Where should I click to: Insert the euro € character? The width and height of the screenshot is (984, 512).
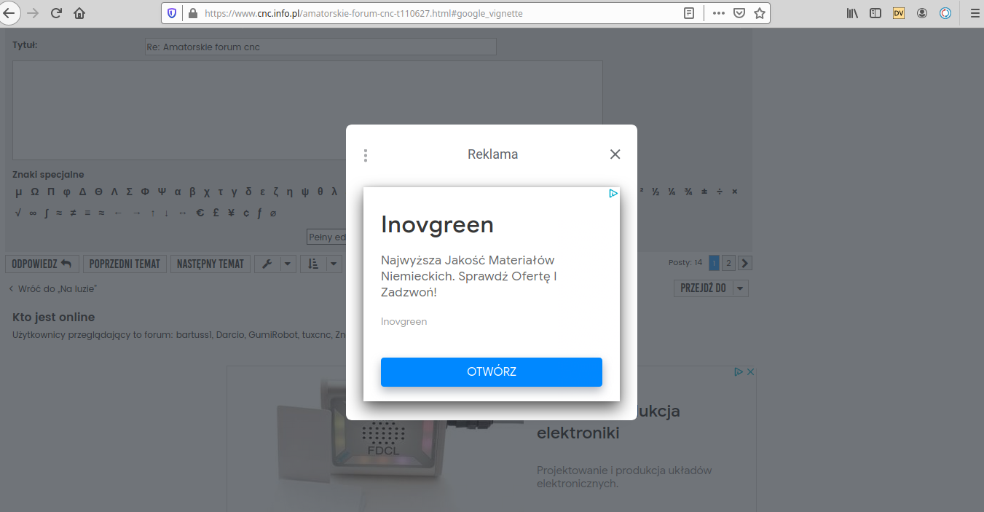tap(200, 213)
